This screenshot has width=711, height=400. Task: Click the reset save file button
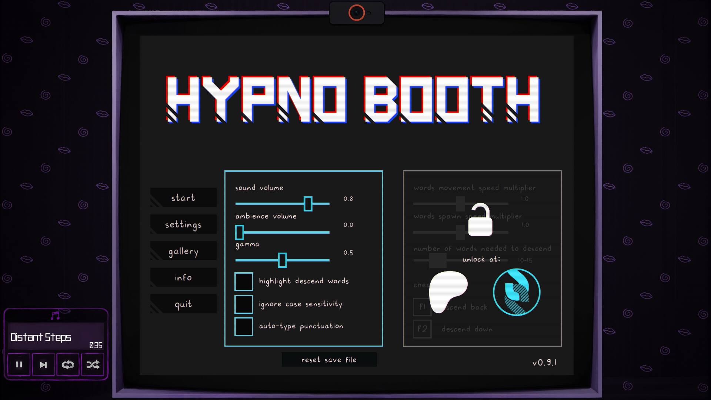coord(329,360)
